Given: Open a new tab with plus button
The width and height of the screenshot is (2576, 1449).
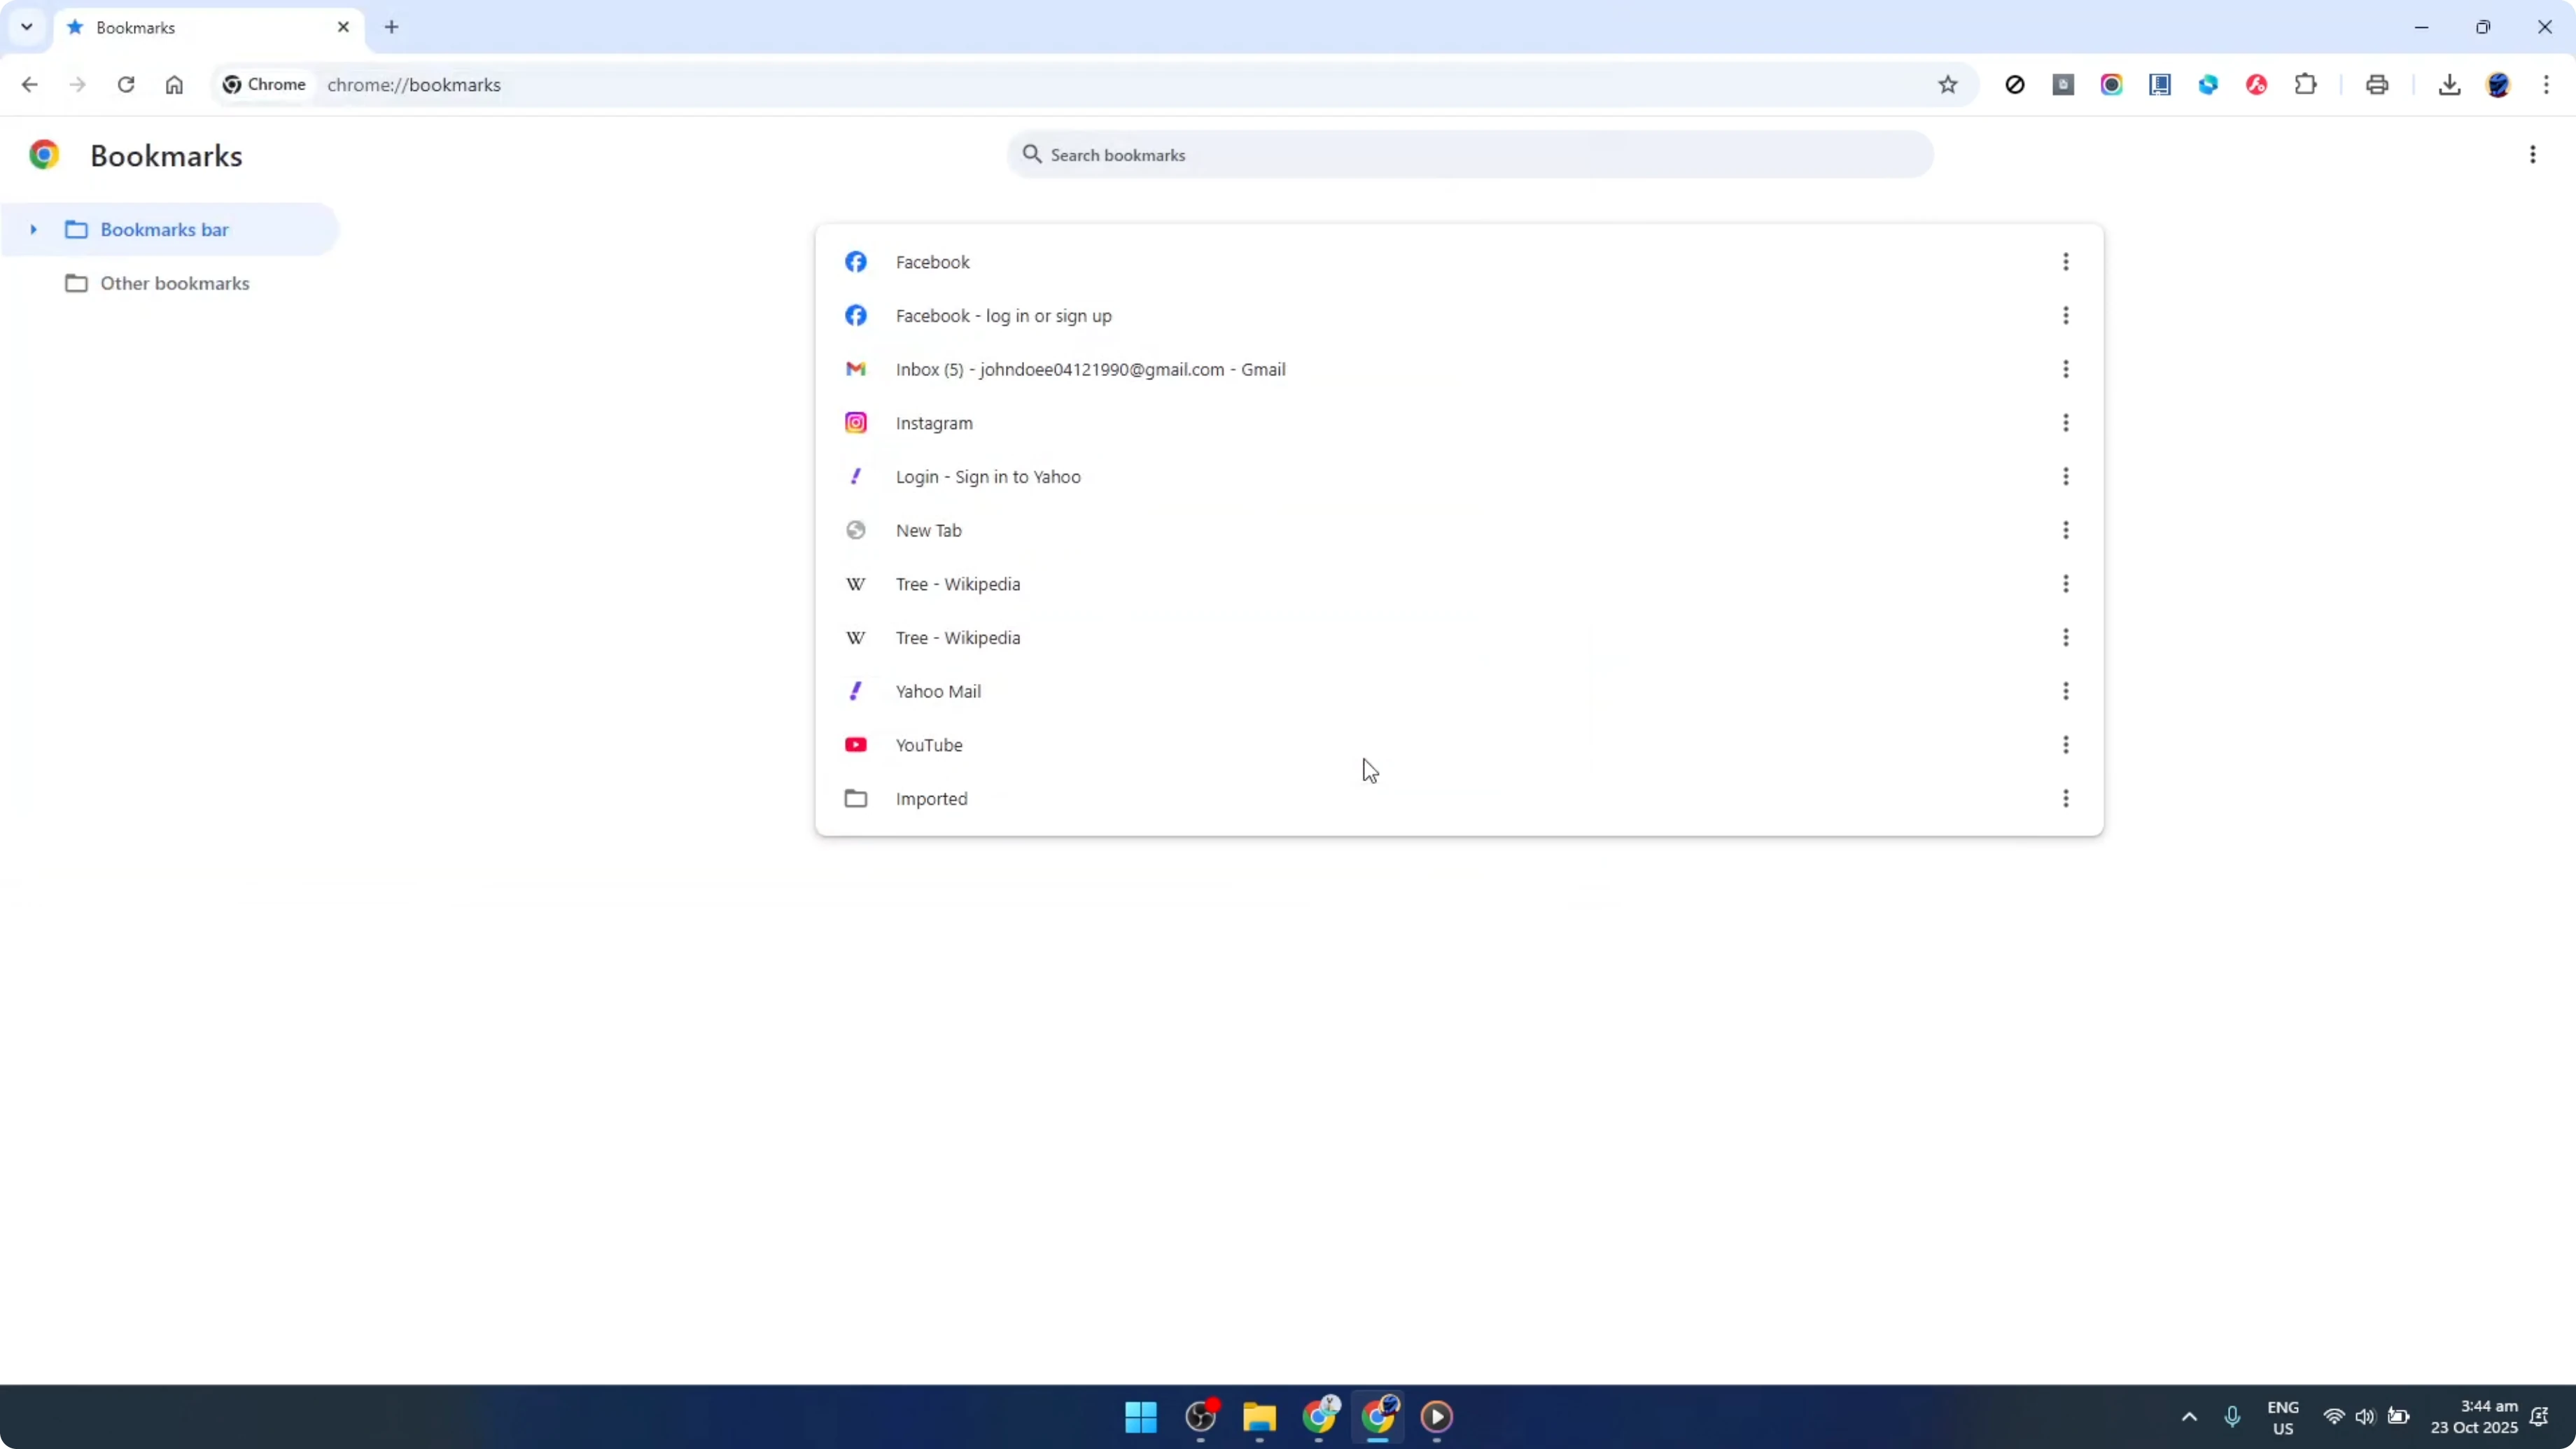Looking at the screenshot, I should [x=392, y=27].
